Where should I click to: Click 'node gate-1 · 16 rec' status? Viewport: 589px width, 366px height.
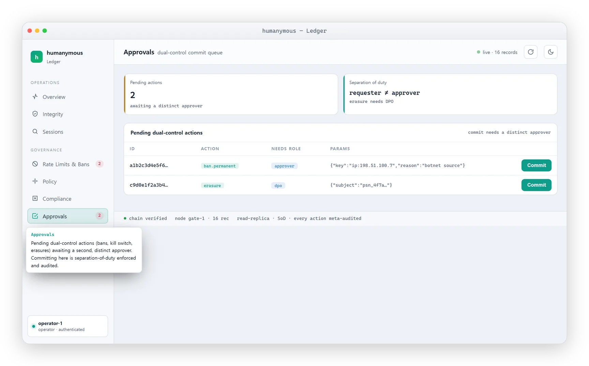[202, 218]
